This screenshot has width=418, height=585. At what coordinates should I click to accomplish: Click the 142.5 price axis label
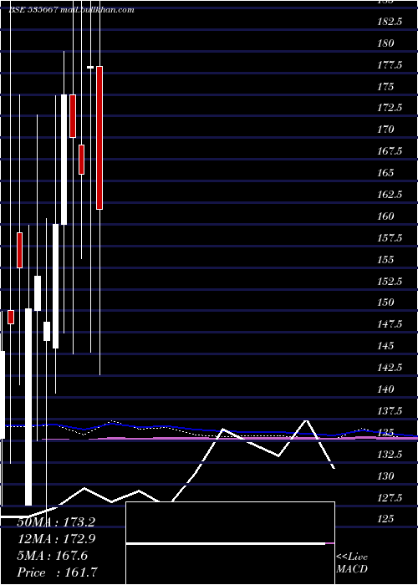coord(390,368)
